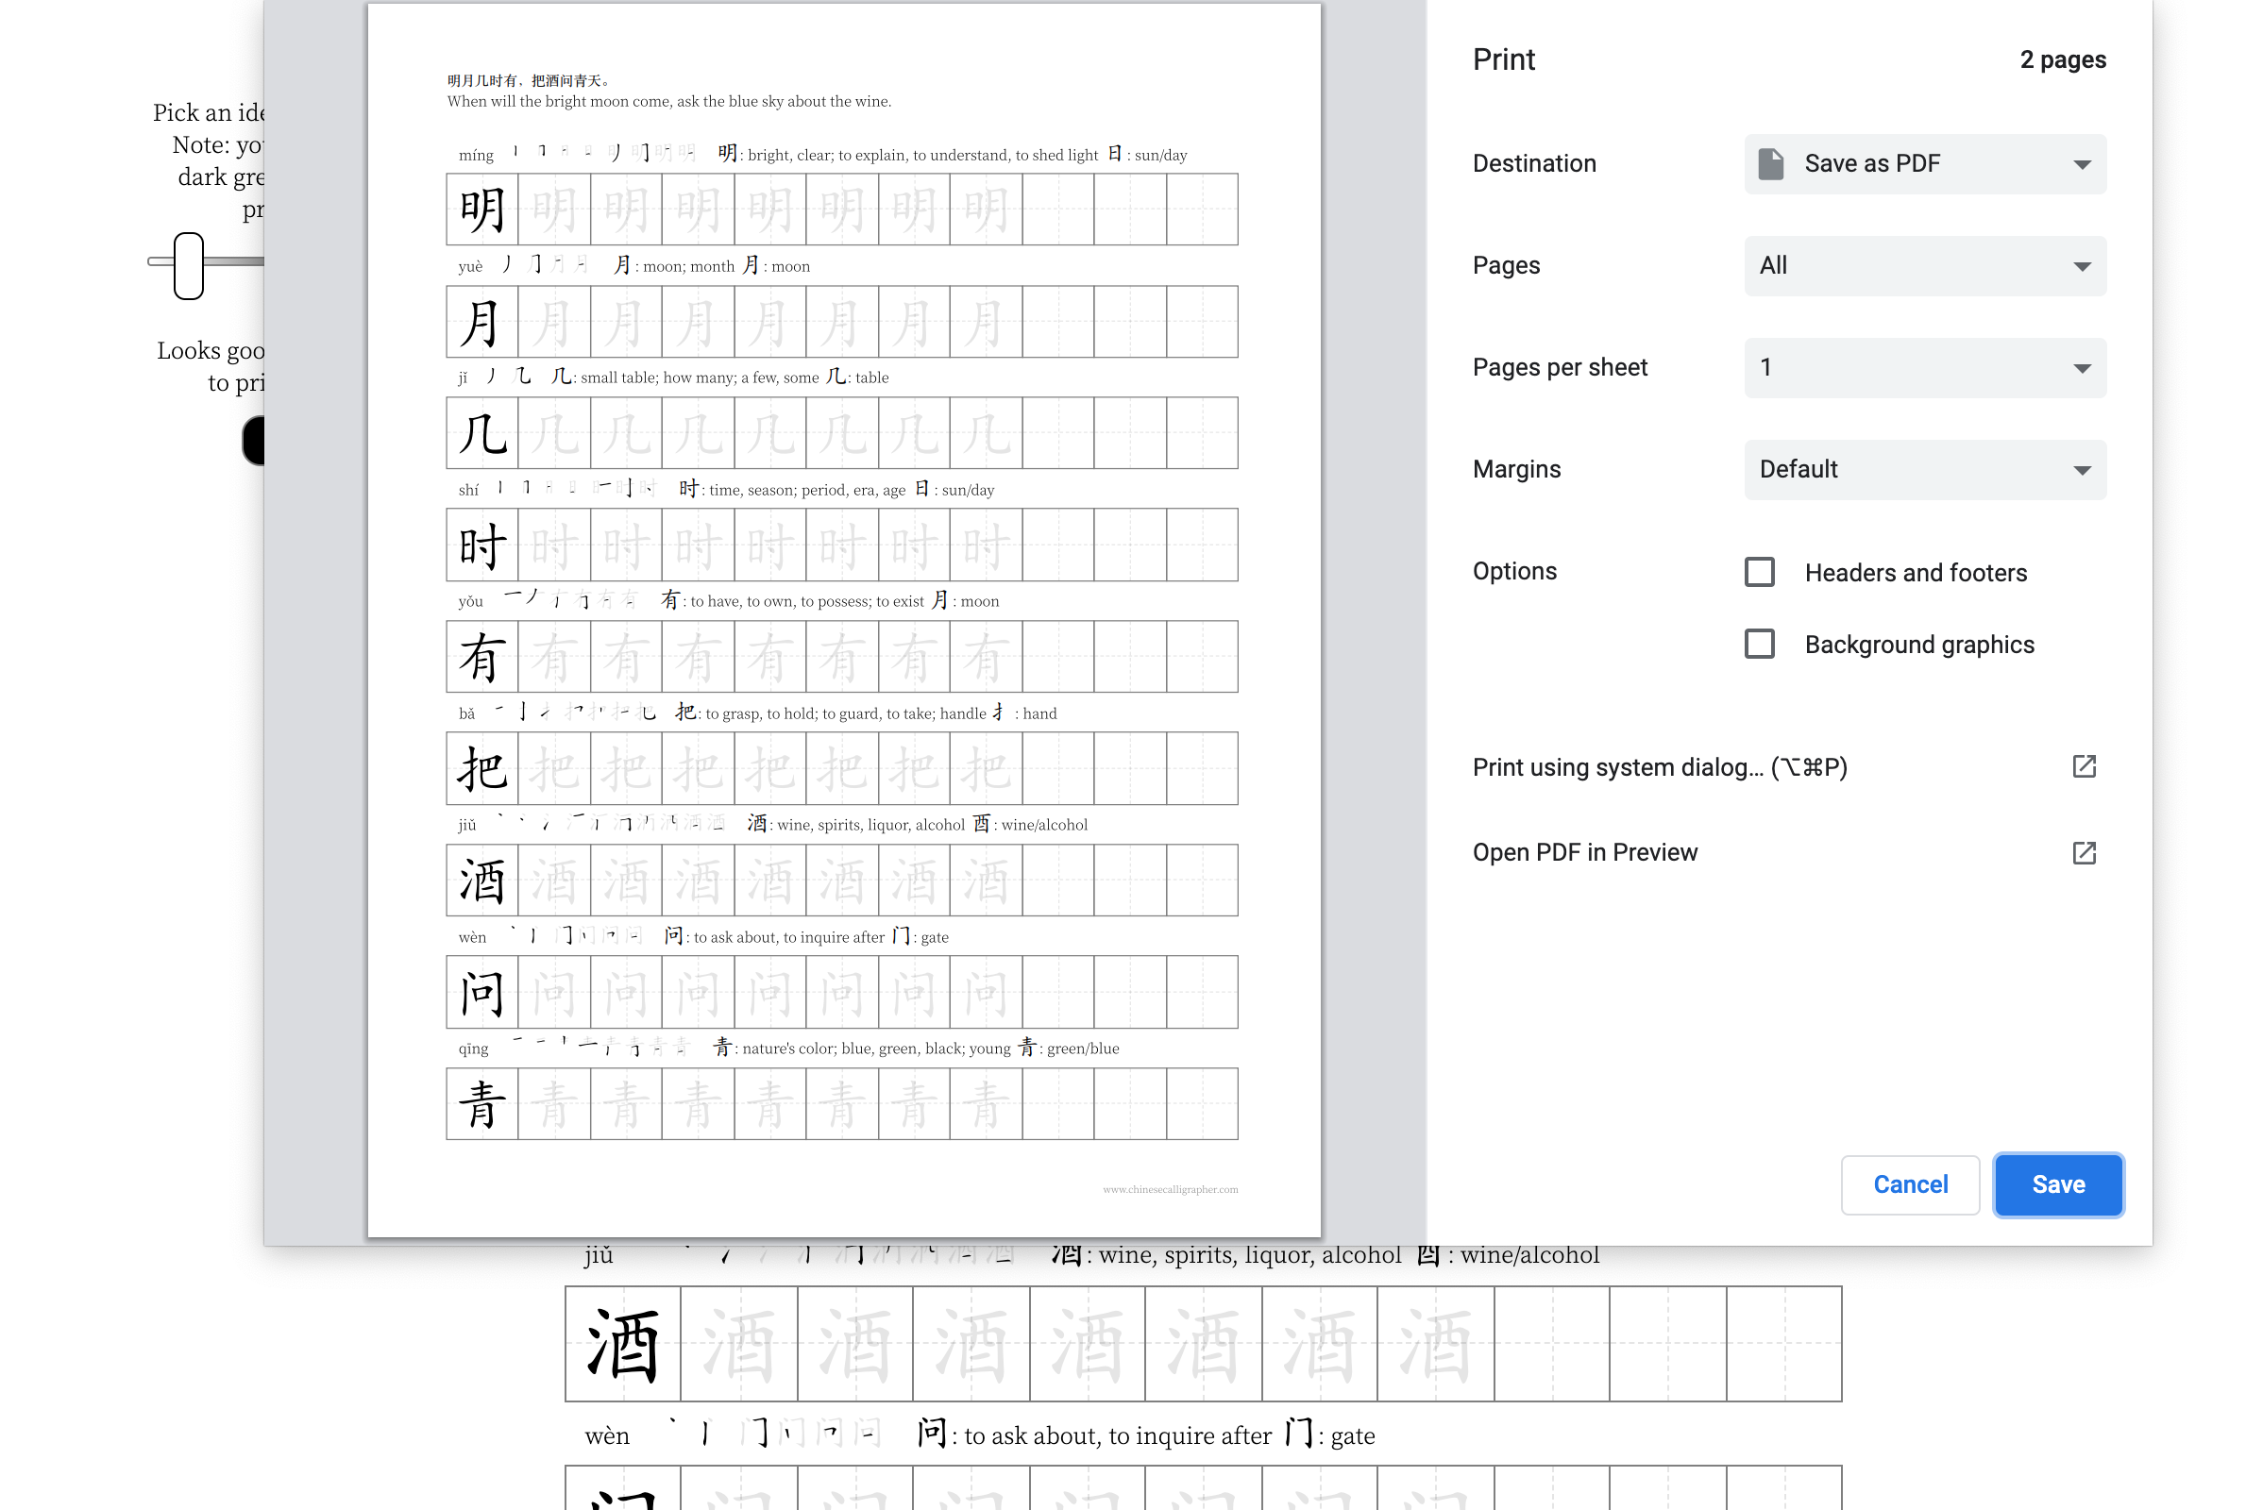Click 'to ask about, to inquire after' on background page
Viewport: 2246px width, 1510px height.
tap(1117, 1435)
